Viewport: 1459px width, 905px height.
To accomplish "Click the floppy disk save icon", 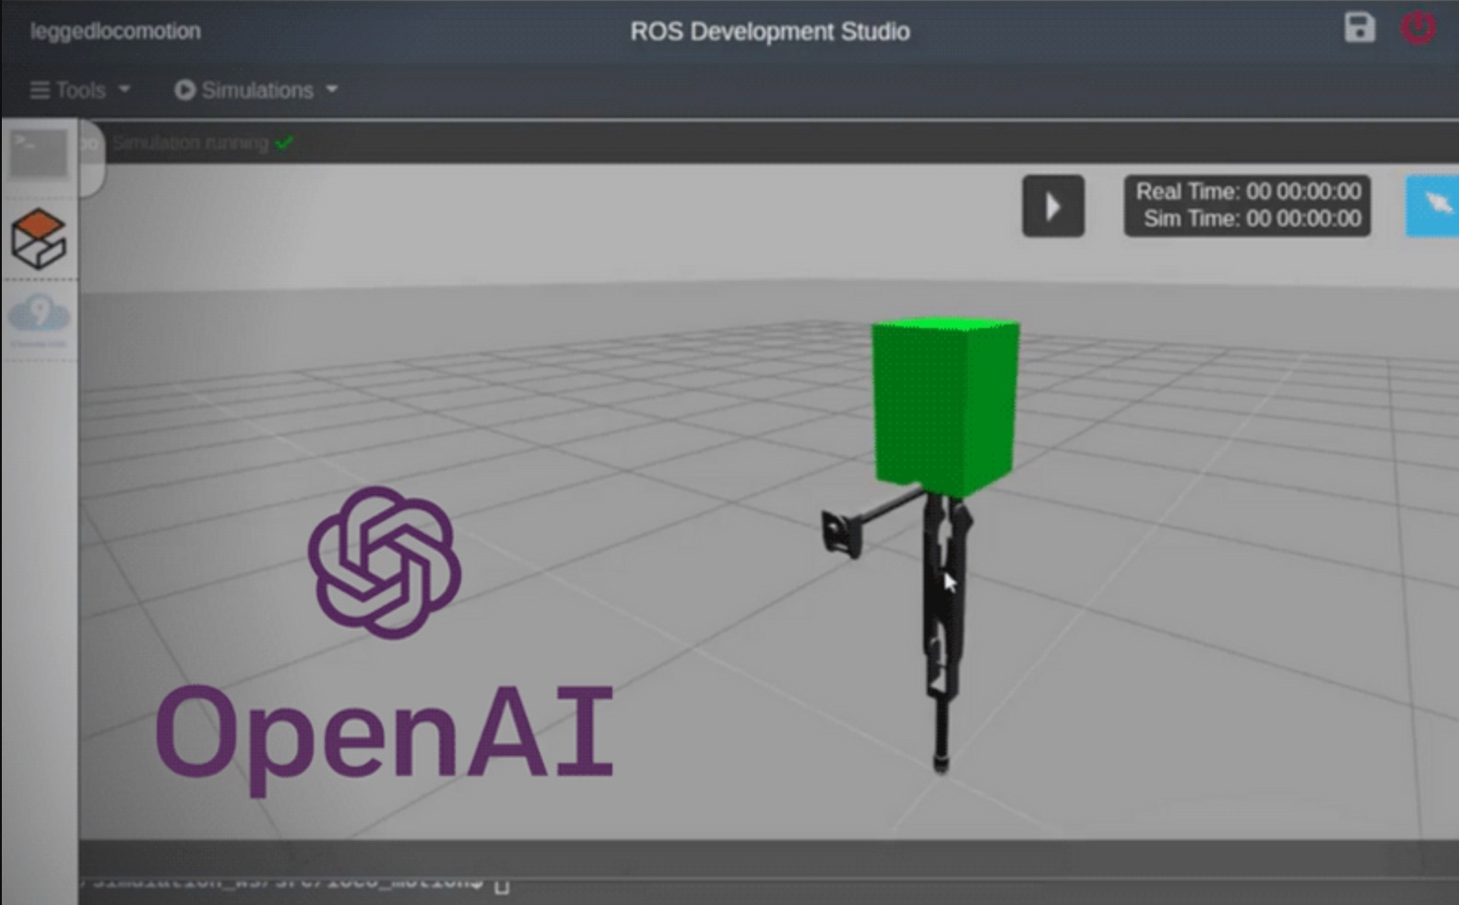I will coord(1358,28).
